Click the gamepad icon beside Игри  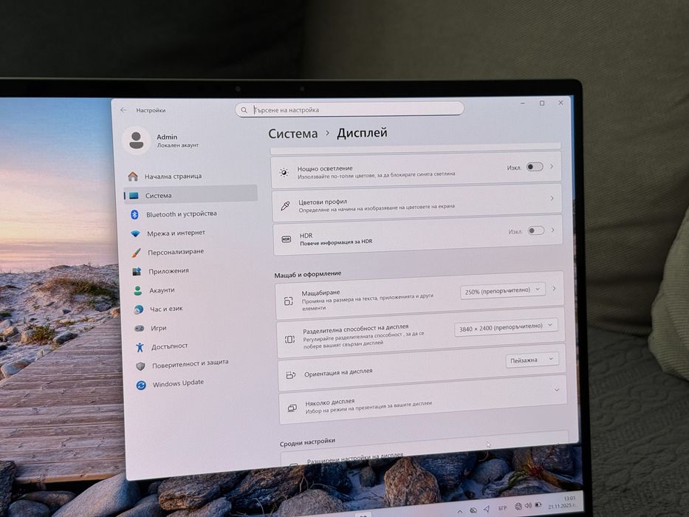tap(140, 328)
